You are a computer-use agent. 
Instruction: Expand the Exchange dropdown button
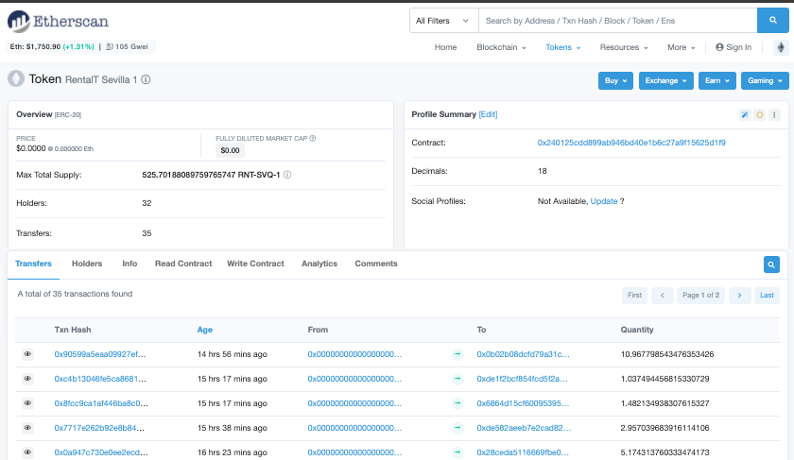[x=665, y=80]
